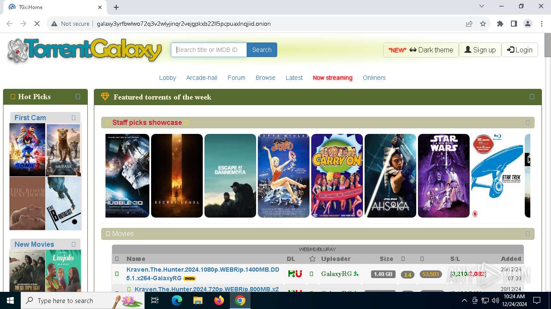Open the Windows Start menu
This screenshot has width=551, height=309.
click(x=10, y=300)
